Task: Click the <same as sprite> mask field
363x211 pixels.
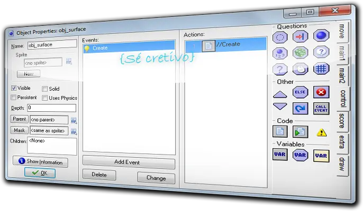Action: tap(49, 131)
